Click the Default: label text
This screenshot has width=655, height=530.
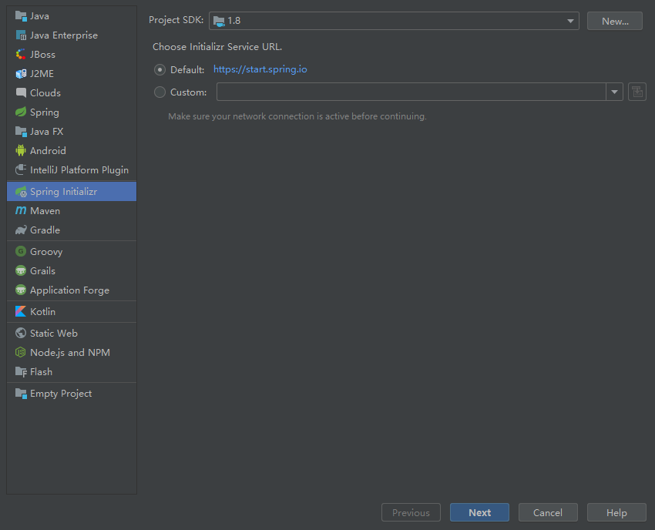tap(187, 70)
